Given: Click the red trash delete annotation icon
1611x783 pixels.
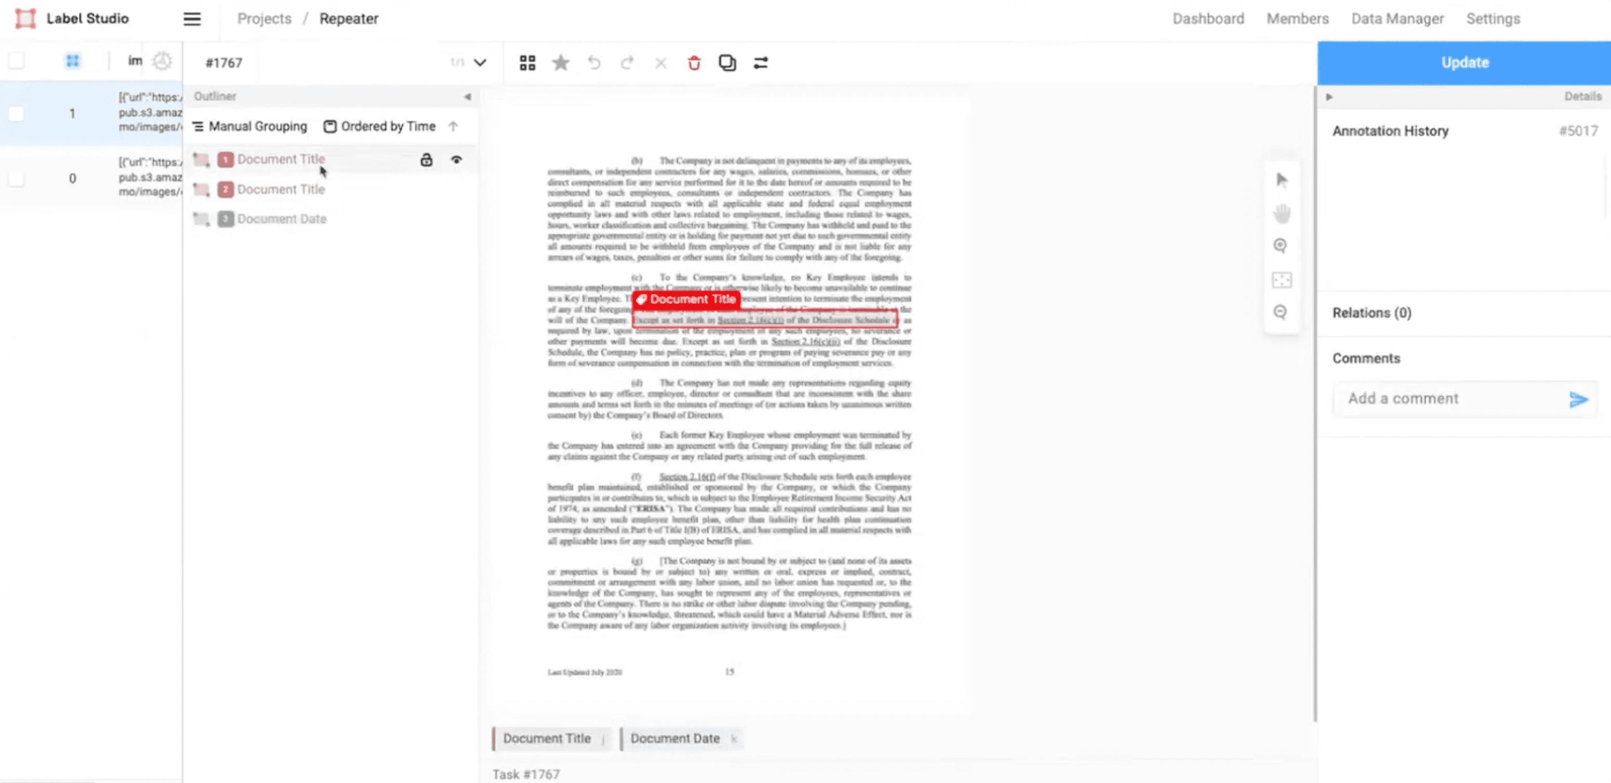Looking at the screenshot, I should (694, 62).
